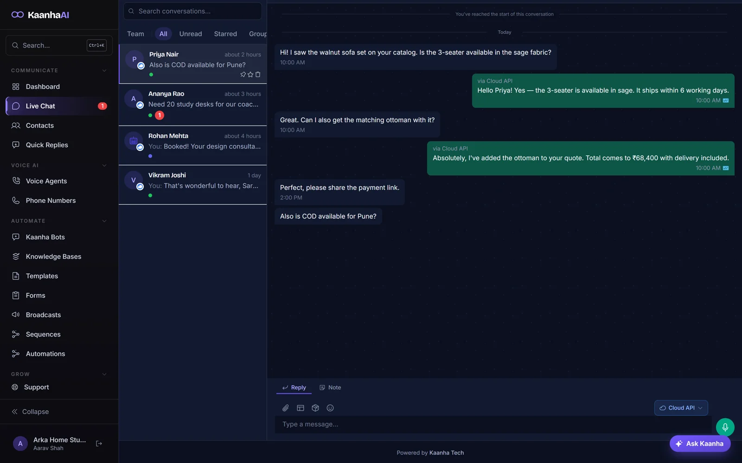Click message 'Perfect, please share the payment link.'
The height and width of the screenshot is (463, 742).
pyautogui.click(x=339, y=192)
